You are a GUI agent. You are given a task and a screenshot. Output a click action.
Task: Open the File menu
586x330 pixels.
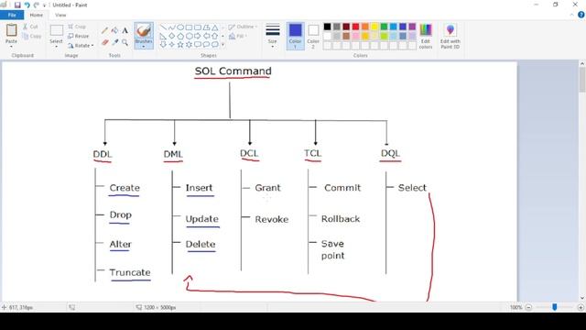pos(12,15)
